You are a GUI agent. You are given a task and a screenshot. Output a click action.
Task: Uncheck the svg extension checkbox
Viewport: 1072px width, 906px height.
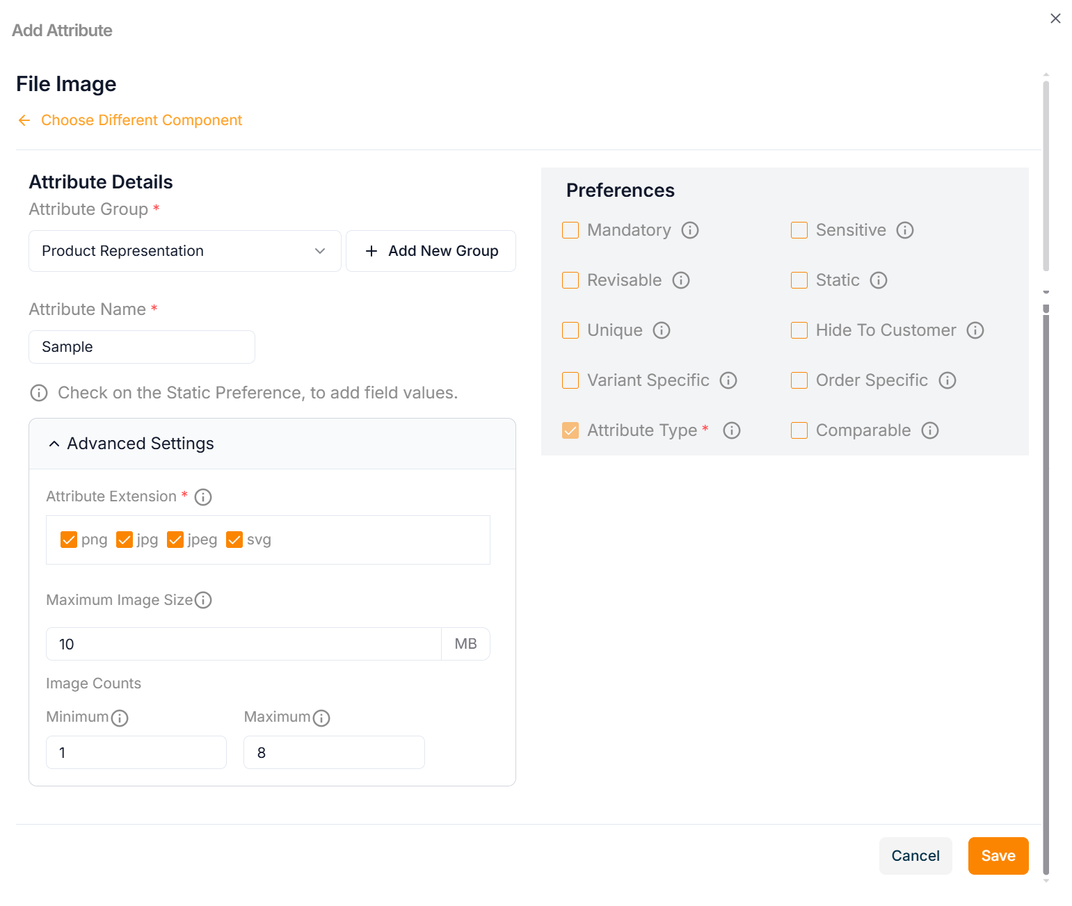(234, 540)
